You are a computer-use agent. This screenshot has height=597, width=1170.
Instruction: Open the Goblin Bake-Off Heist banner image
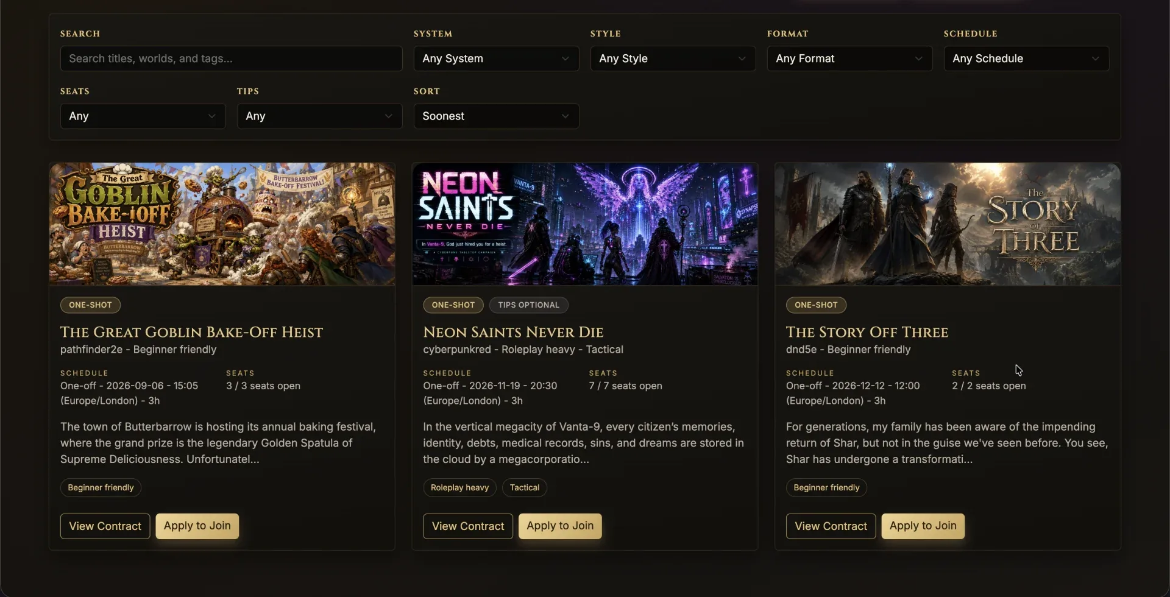tap(222, 224)
